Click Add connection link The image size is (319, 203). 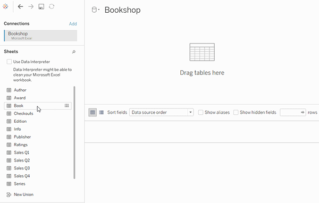[x=73, y=24]
